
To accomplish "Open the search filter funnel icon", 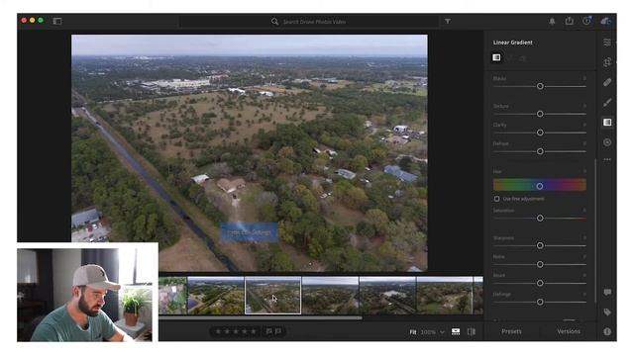I will point(448,21).
